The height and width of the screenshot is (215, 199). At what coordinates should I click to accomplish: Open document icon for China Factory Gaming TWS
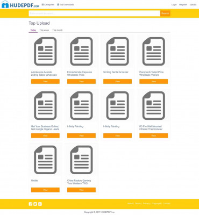[81, 160]
